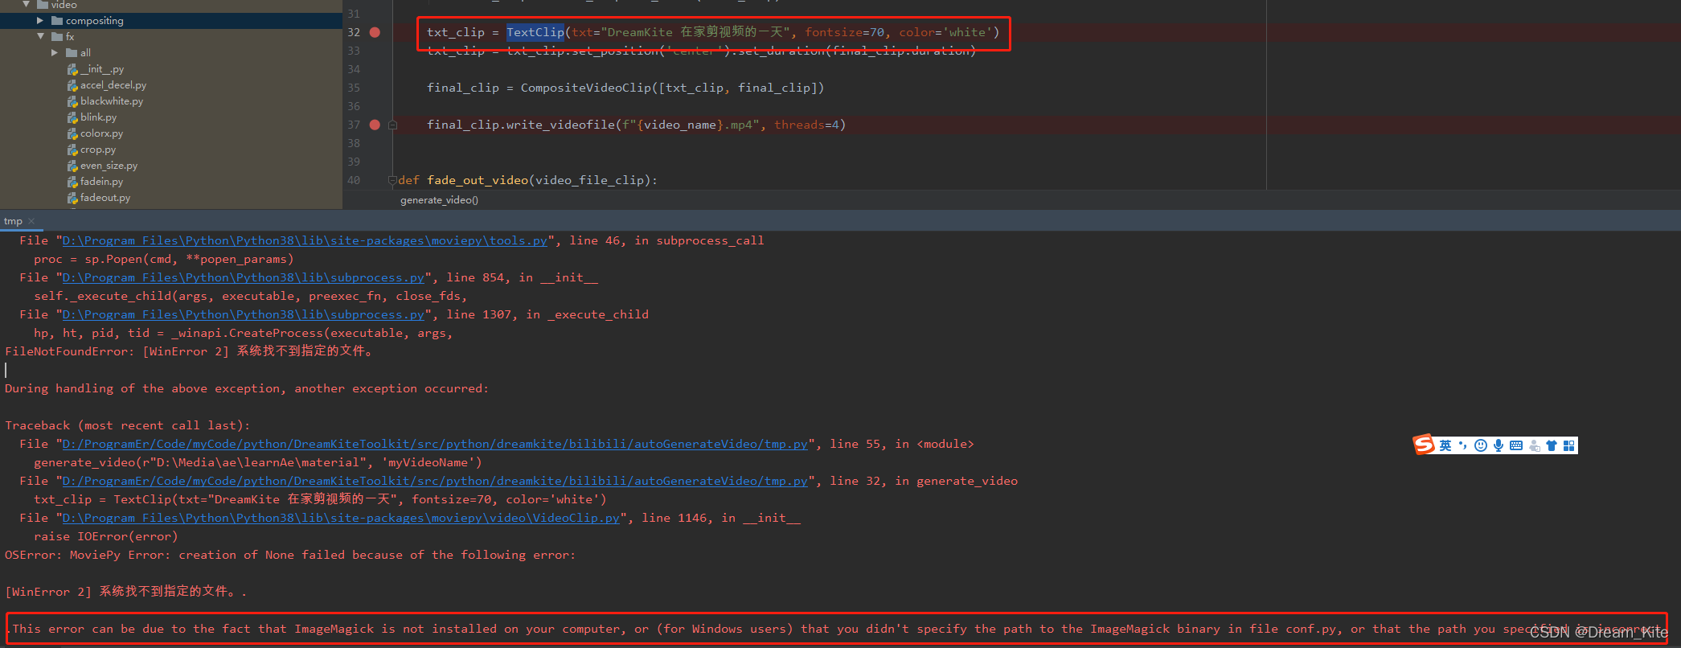Open subprocess.py link at line 1307

point(243,314)
